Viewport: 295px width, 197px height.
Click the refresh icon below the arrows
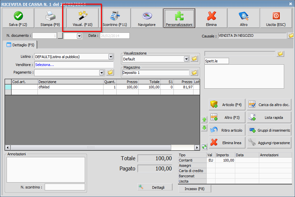coord(204,146)
